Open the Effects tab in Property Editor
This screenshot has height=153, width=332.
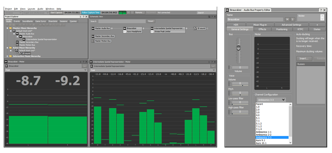(262, 29)
